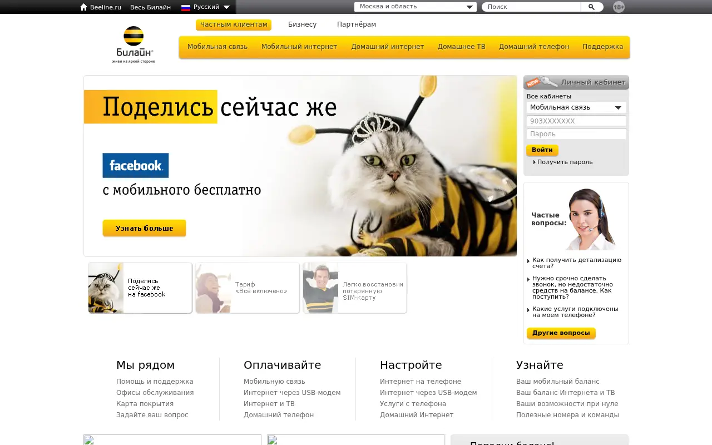Screen dimensions: 712x445
Task: Click the Facebook logo in banner
Action: point(136,165)
